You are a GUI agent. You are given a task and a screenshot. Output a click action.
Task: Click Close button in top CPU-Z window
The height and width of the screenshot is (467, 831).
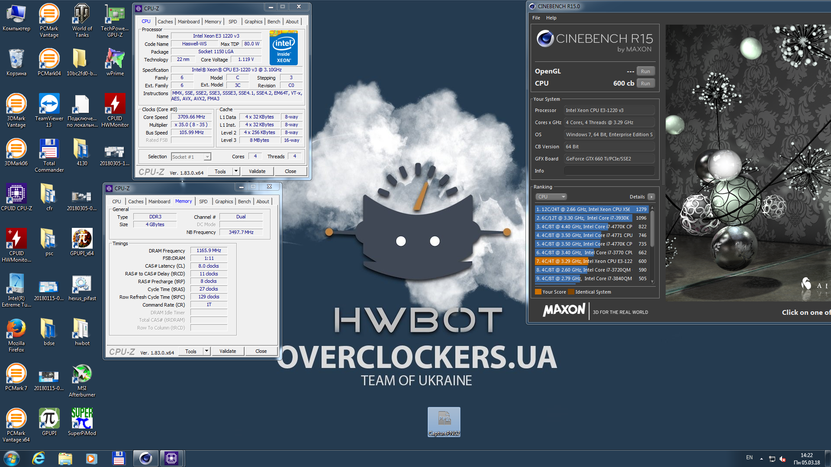pos(290,171)
